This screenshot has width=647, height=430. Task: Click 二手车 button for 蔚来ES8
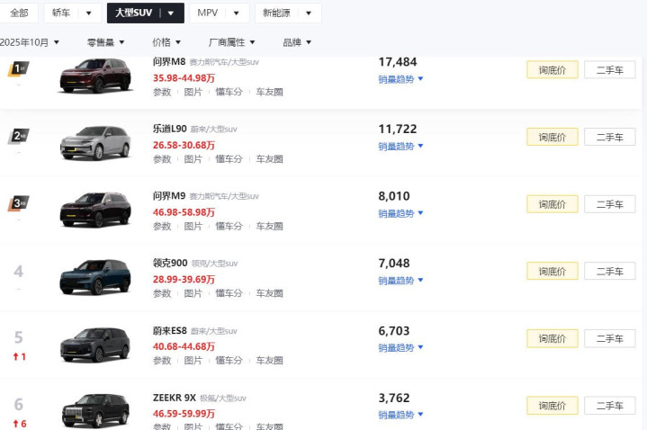click(616, 338)
